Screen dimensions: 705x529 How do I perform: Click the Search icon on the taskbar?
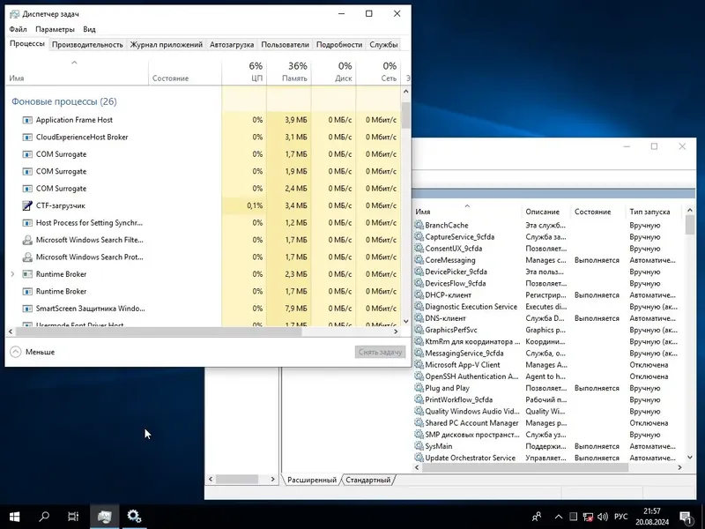click(42, 516)
